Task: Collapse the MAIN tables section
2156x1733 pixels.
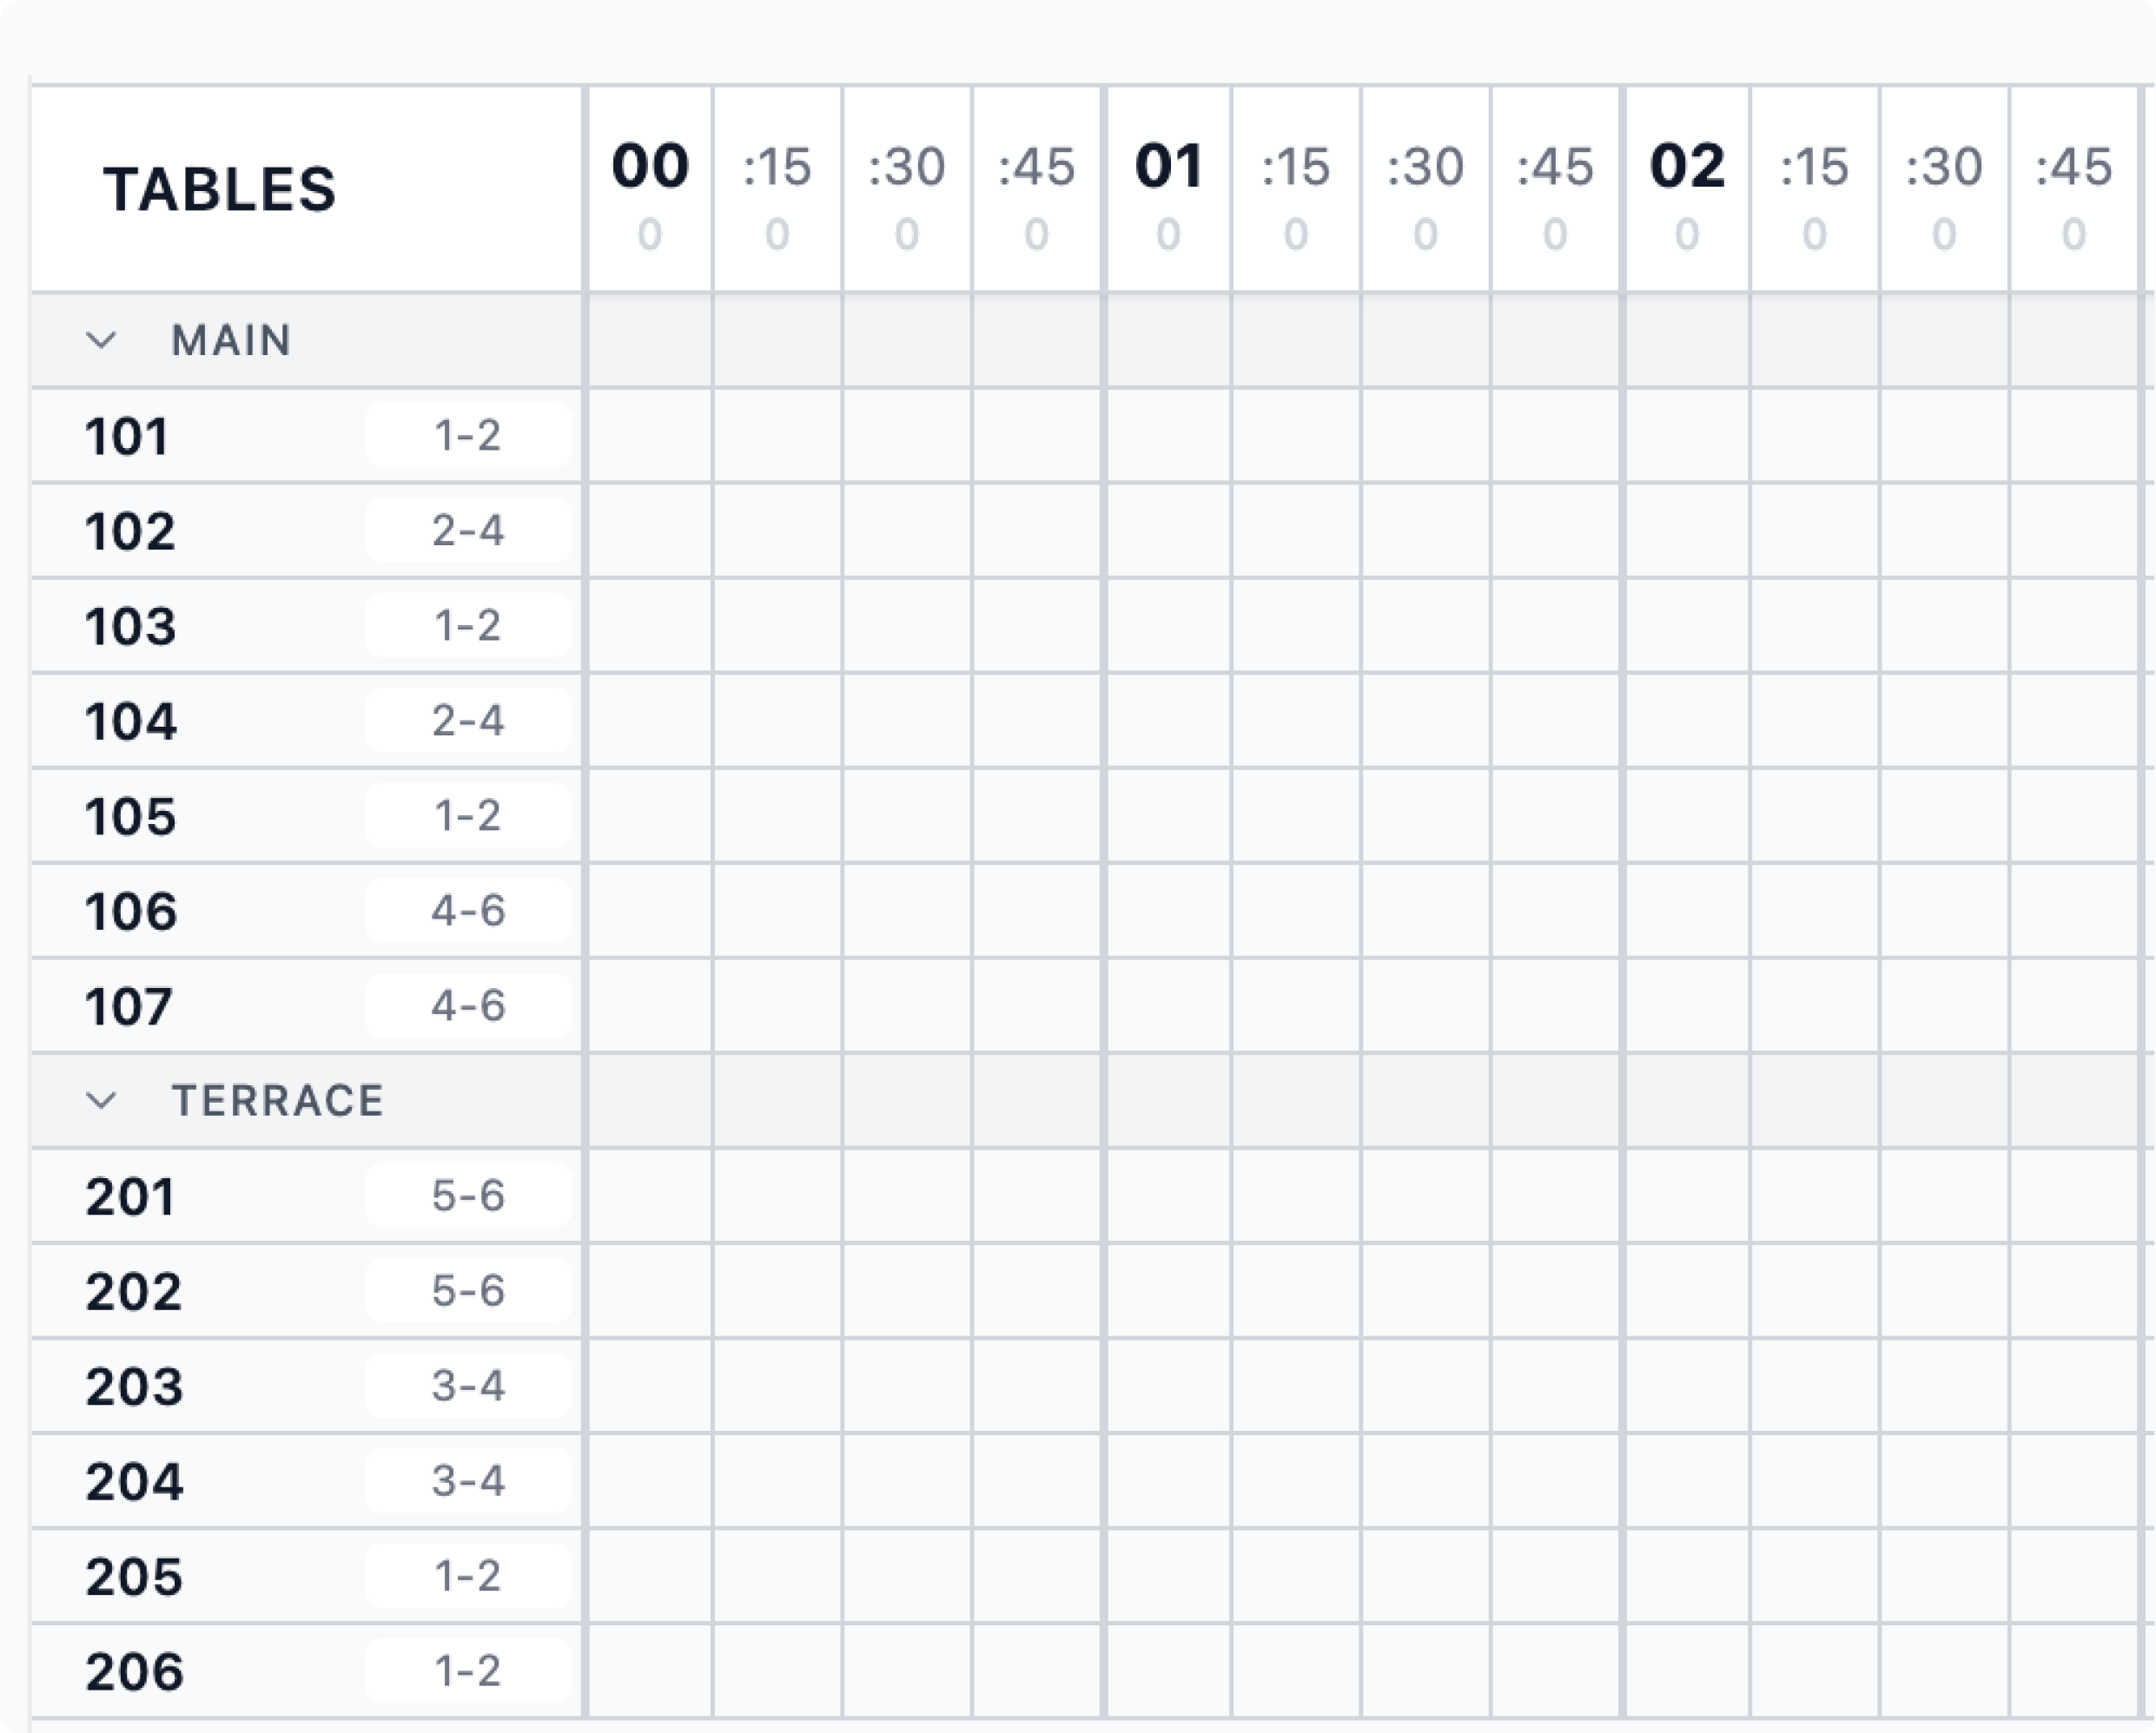Action: tap(102, 341)
